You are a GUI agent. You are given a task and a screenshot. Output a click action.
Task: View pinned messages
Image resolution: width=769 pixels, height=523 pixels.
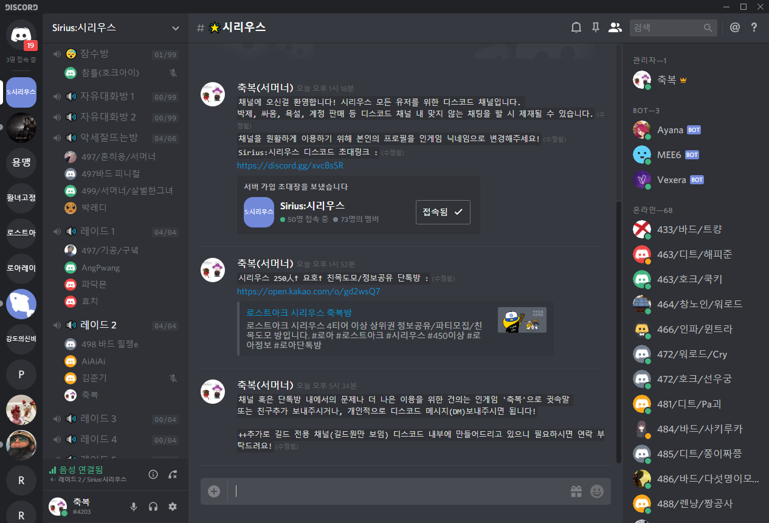coord(595,27)
